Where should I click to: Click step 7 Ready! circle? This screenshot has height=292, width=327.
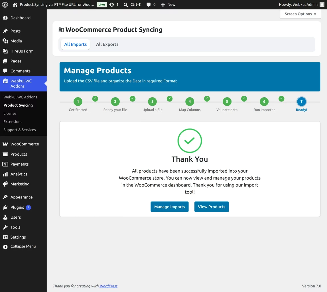pos(301,102)
